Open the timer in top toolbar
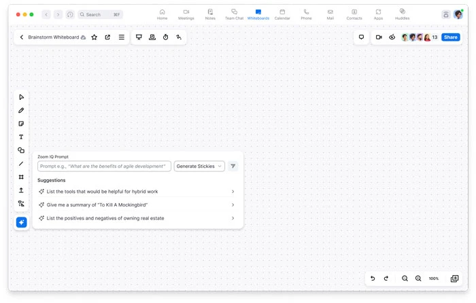The width and height of the screenshot is (476, 303). pyautogui.click(x=165, y=37)
